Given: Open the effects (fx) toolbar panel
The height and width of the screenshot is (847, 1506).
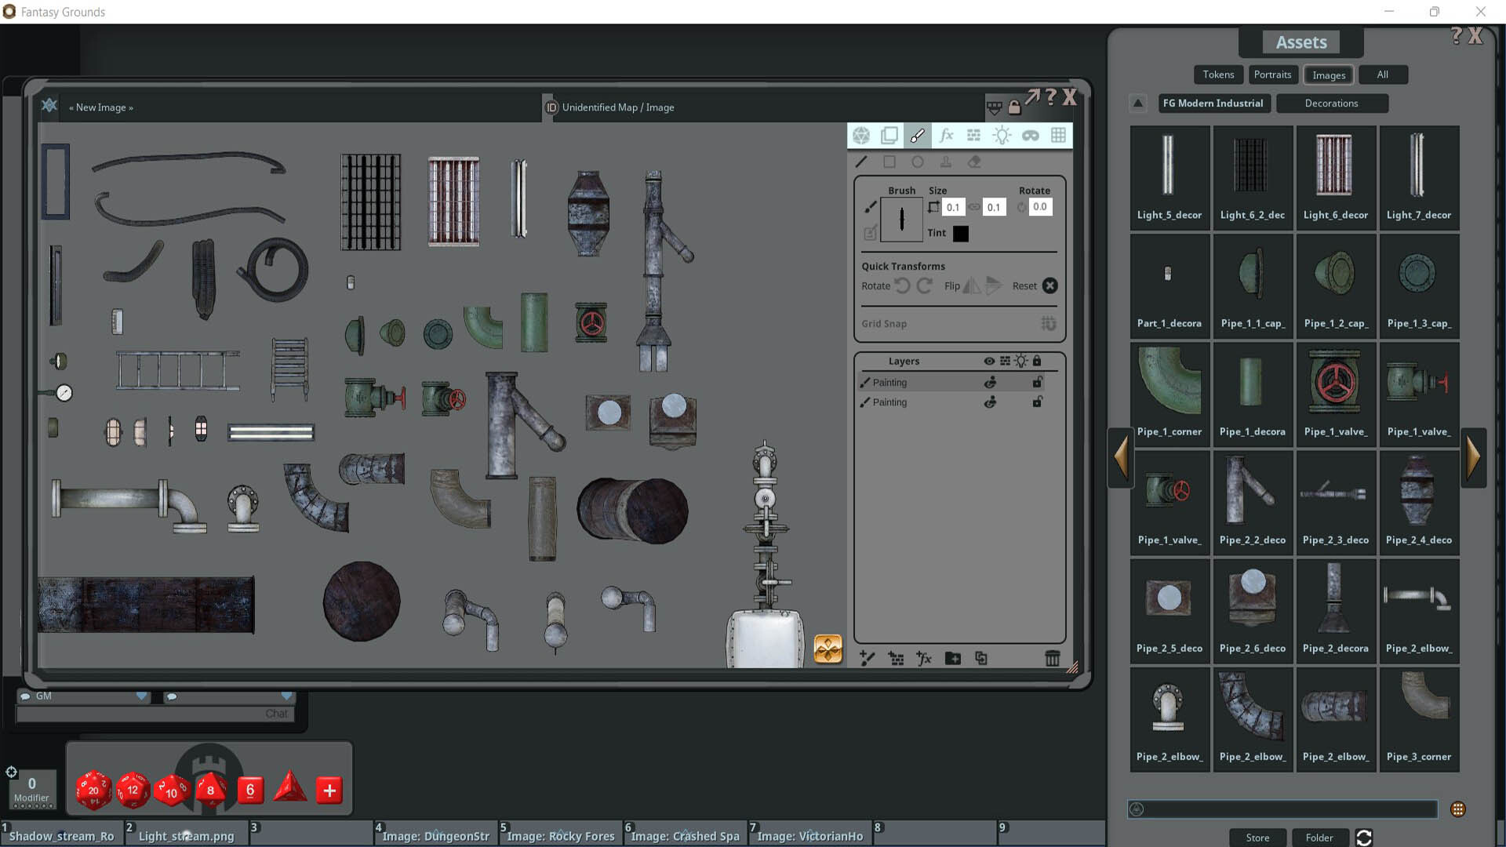Looking at the screenshot, I should tap(947, 135).
